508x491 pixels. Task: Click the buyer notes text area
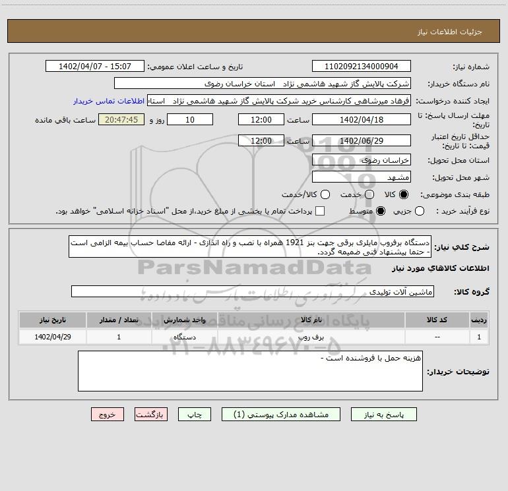[250, 371]
